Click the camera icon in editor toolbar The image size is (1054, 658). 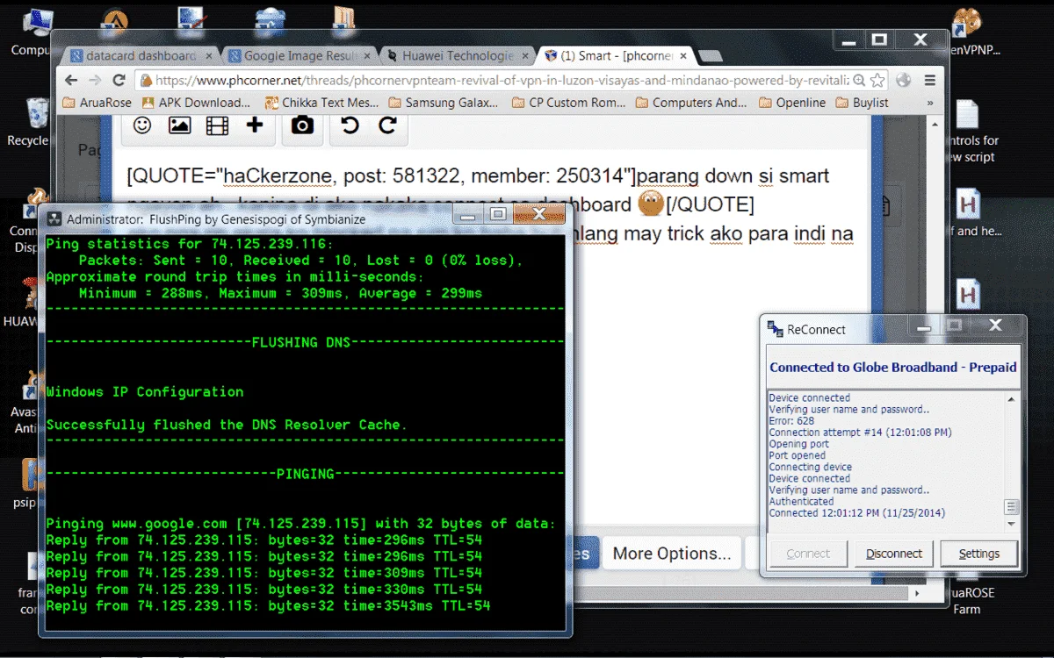pyautogui.click(x=302, y=125)
